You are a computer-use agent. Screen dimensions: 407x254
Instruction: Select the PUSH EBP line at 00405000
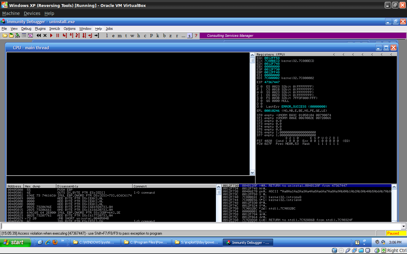pos(111,190)
